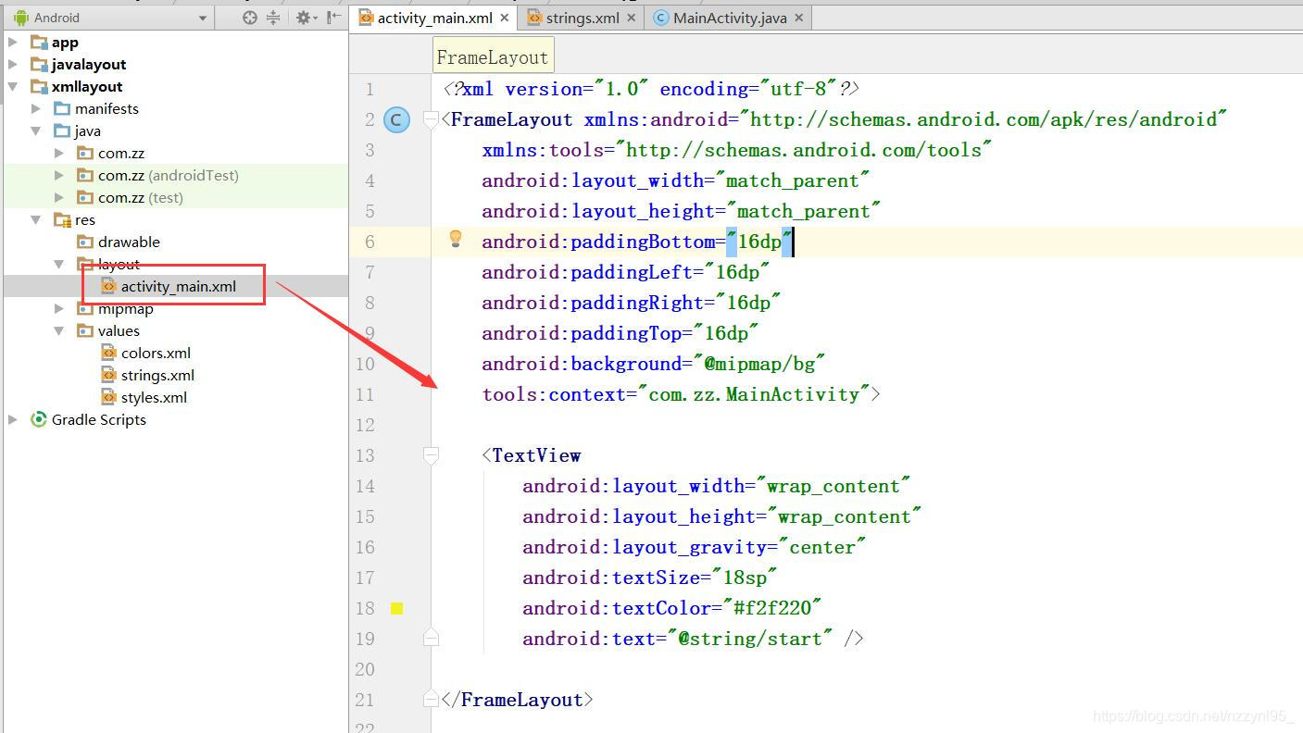Click the collapse all icon in project toolbar

pos(273,18)
